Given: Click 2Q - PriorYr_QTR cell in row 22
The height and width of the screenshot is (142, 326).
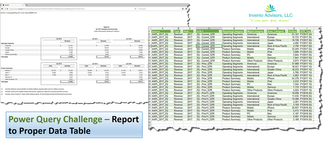Looking at the screenshot, I should click(x=209, y=93).
